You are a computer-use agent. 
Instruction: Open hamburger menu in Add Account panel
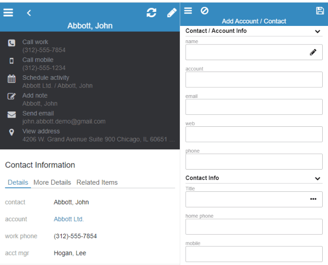pos(188,10)
